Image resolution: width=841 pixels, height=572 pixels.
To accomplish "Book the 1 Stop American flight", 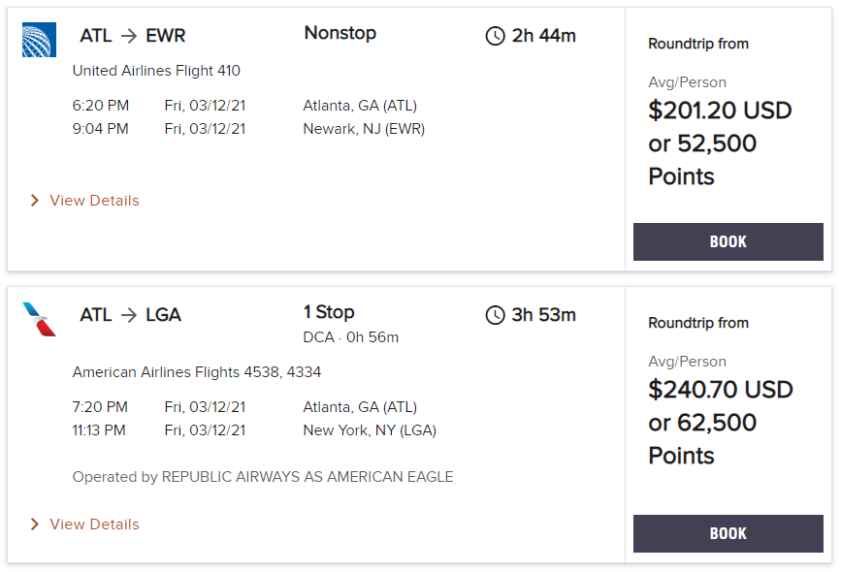I will pos(728,533).
